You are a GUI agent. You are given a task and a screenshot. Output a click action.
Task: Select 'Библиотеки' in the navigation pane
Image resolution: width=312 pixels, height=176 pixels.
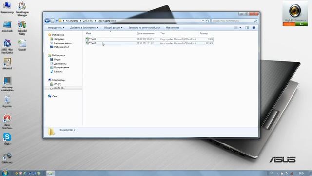pos(58,55)
